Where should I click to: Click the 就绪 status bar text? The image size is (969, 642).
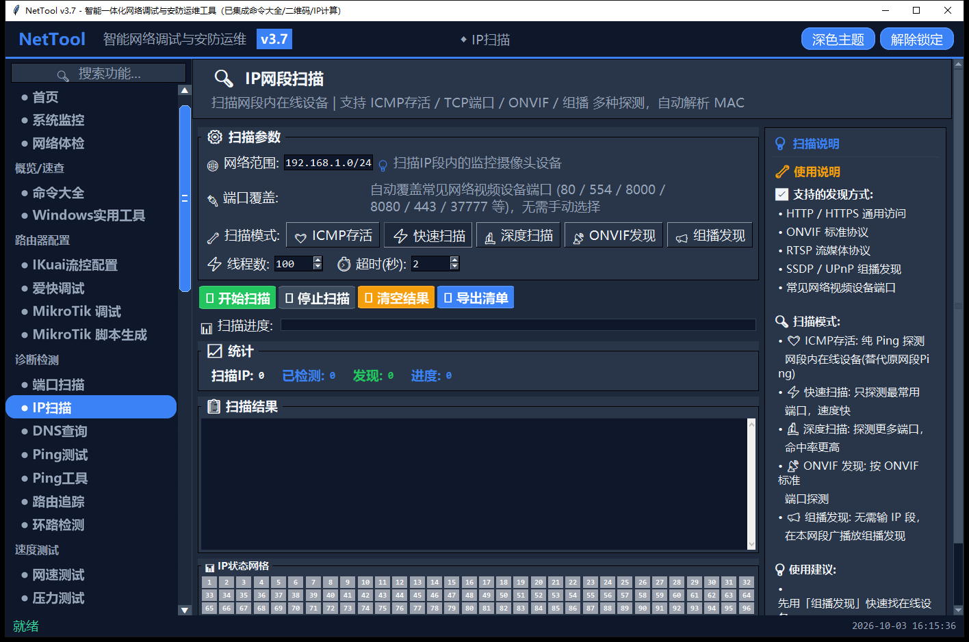pyautogui.click(x=26, y=626)
